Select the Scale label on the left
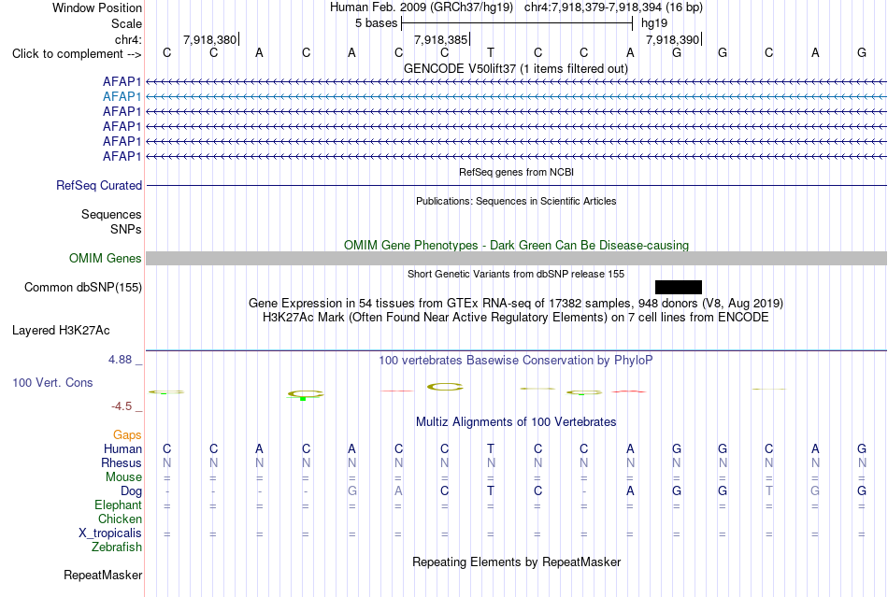 (x=126, y=23)
